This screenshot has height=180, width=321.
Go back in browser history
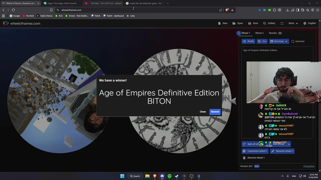point(3,10)
